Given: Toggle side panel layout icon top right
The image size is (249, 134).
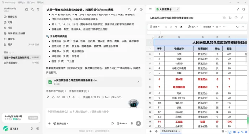Looking at the screenshot, I should click(x=244, y=9).
